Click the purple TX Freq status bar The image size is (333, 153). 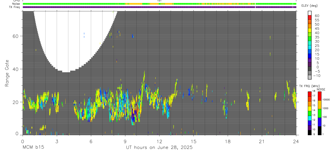(x=159, y=7)
